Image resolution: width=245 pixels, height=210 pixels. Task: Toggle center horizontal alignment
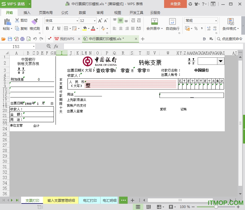click(x=121, y=28)
